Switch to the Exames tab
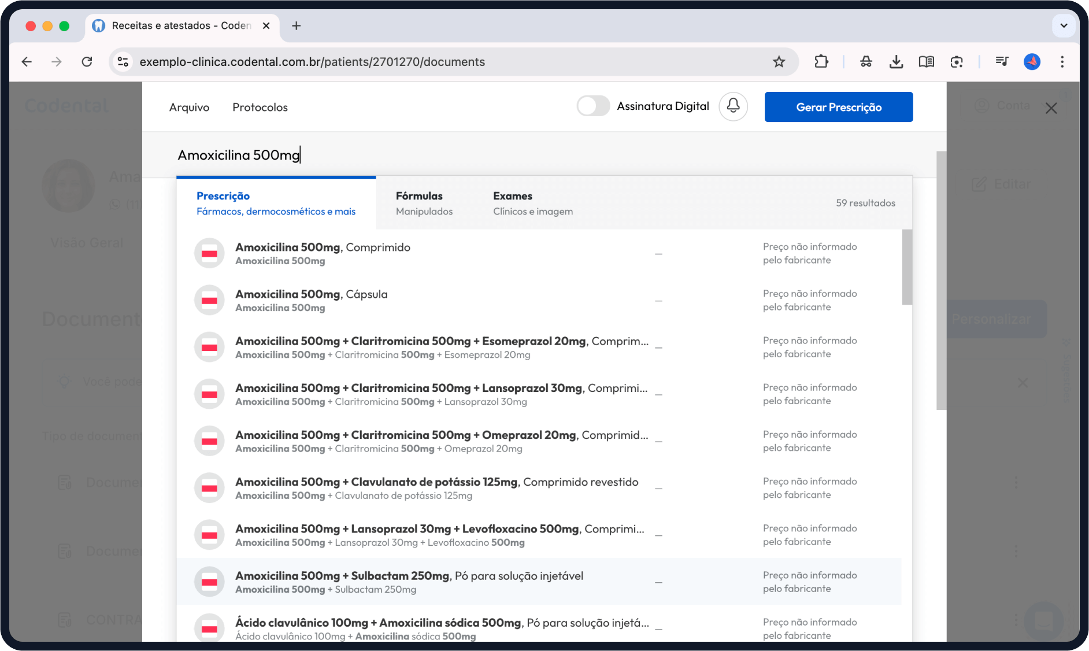This screenshot has height=651, width=1089. click(532, 204)
